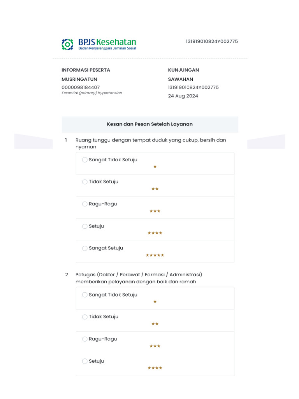Click the single star in question 2
The width and height of the screenshot is (299, 399).
click(x=155, y=302)
